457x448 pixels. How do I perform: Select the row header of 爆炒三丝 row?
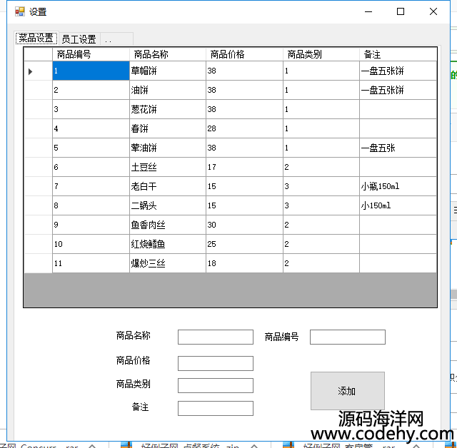(x=38, y=263)
